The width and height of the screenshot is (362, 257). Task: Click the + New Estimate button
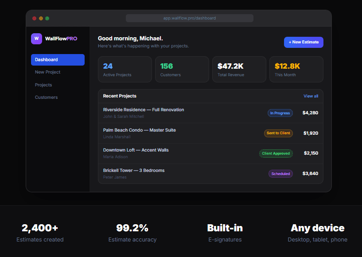pyautogui.click(x=304, y=42)
